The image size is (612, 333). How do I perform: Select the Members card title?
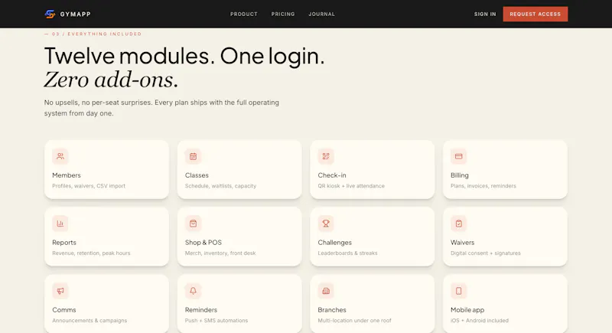pyautogui.click(x=67, y=175)
